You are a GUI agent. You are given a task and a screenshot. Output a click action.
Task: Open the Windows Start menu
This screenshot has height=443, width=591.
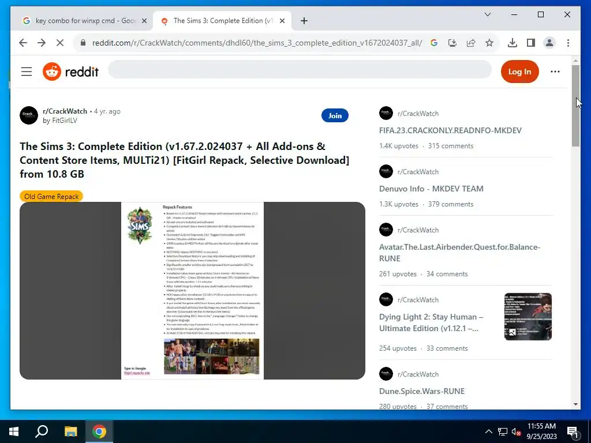point(14,431)
